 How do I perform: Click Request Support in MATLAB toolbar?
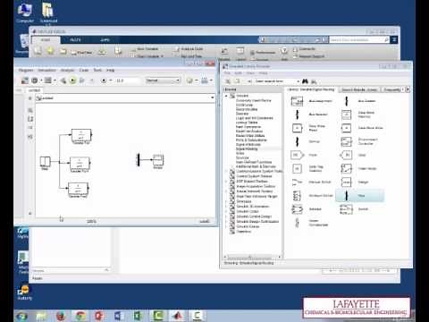click(x=309, y=56)
